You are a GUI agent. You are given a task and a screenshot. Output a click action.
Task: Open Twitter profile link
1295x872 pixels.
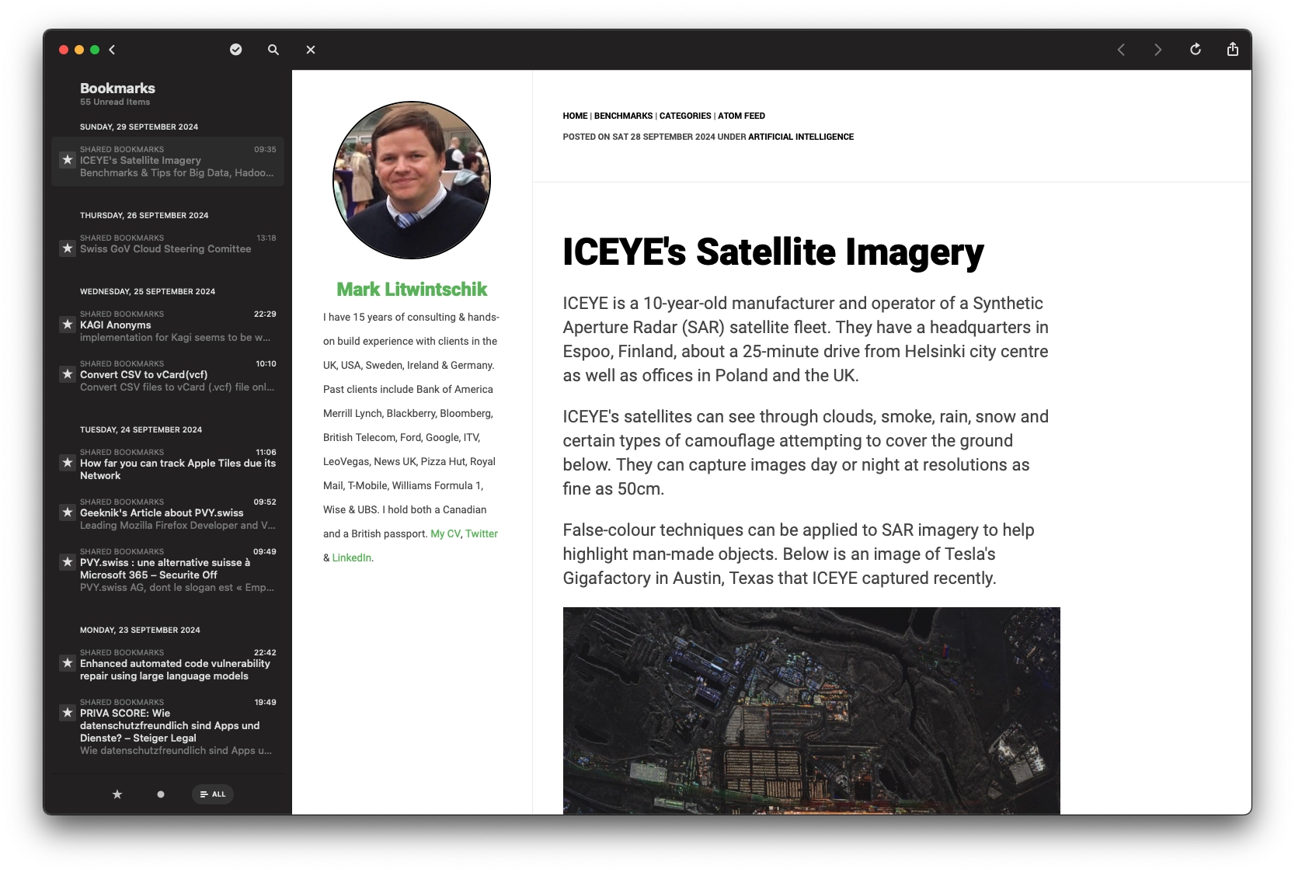(482, 533)
